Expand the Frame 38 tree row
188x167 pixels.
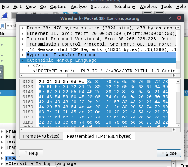[23, 28]
